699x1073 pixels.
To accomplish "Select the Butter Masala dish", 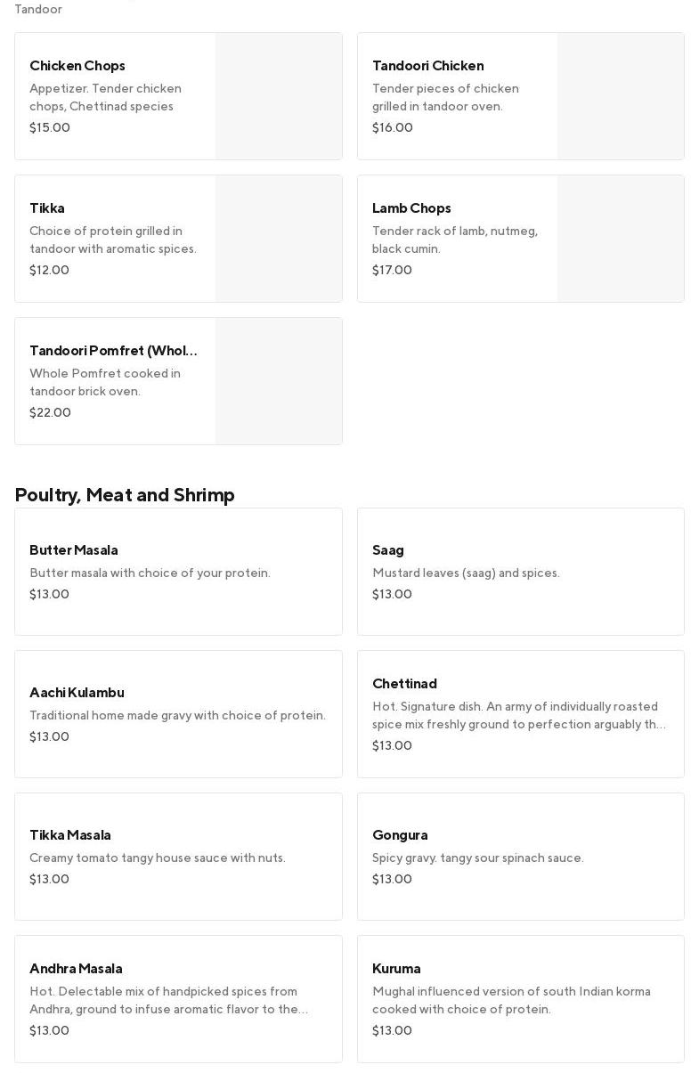I will (74, 550).
